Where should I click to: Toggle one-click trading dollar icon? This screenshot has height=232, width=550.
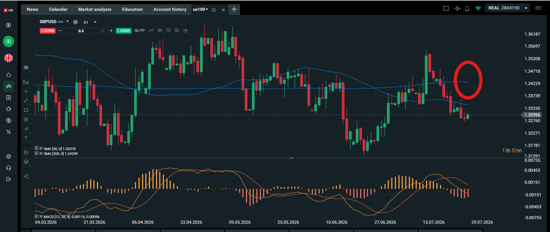(457, 8)
